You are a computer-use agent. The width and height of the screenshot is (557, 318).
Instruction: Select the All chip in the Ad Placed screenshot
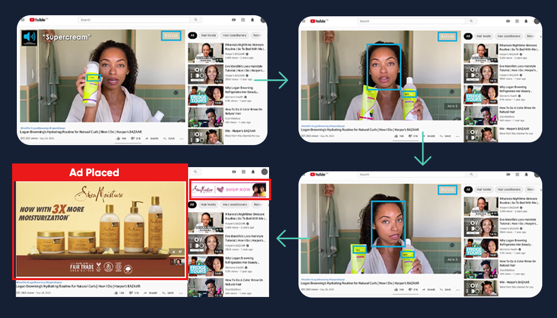192,204
